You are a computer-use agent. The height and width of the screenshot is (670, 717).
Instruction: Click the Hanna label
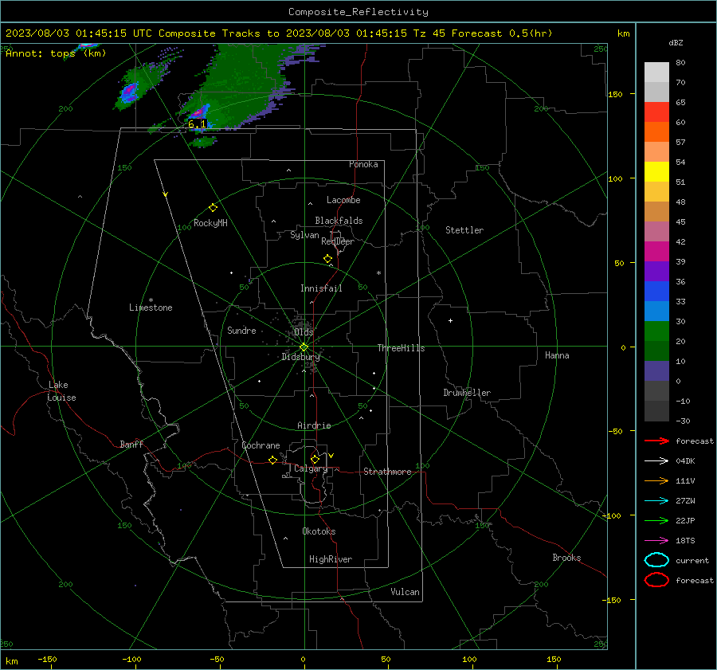point(557,355)
